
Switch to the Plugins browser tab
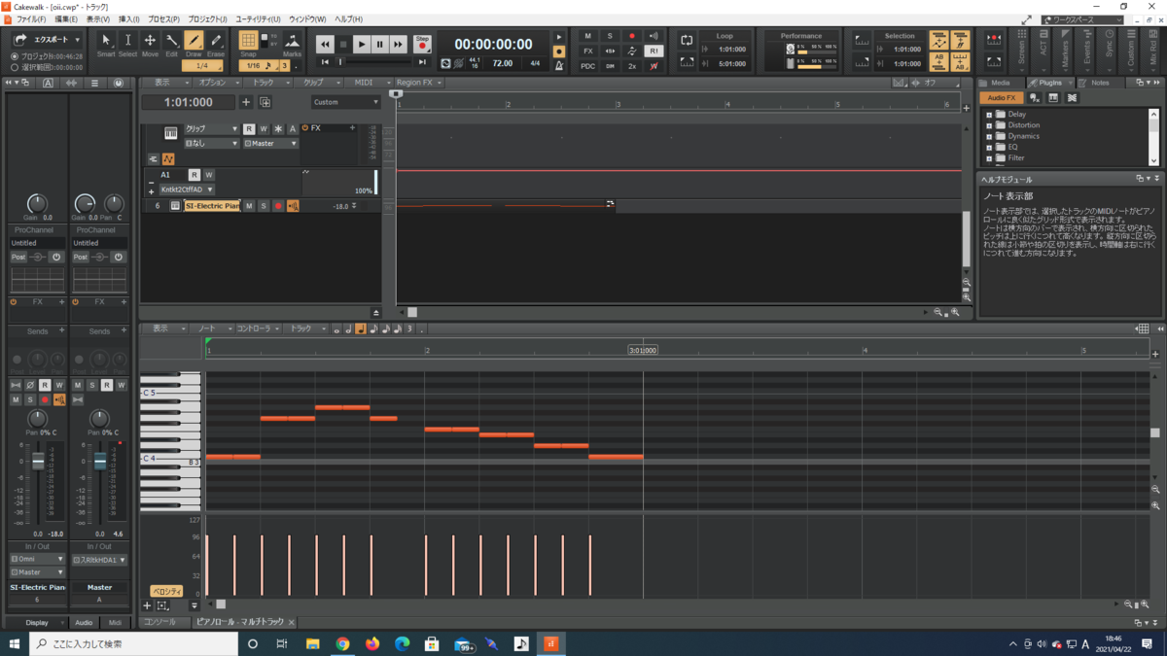(x=1050, y=83)
